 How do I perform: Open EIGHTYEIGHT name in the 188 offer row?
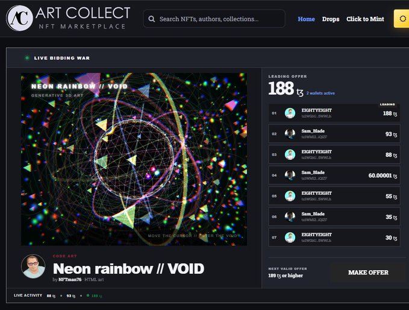[x=317, y=110]
